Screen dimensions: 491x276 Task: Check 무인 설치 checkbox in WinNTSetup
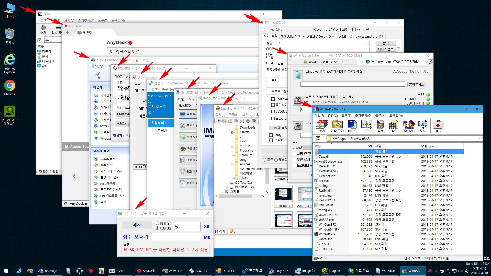[x=295, y=159]
